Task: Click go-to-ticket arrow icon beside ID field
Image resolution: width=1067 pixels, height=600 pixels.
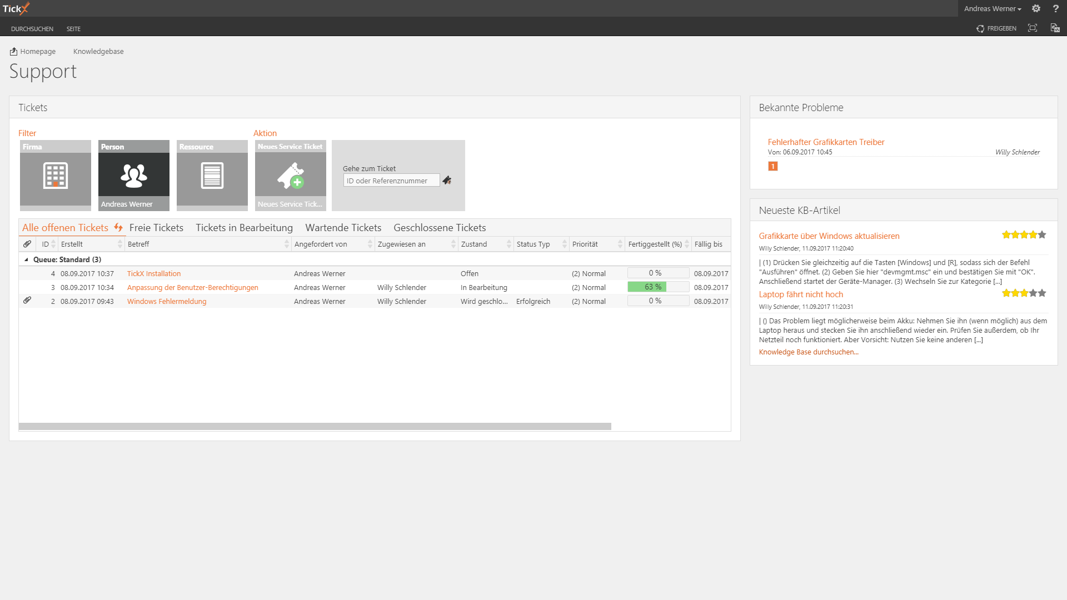Action: pos(447,180)
